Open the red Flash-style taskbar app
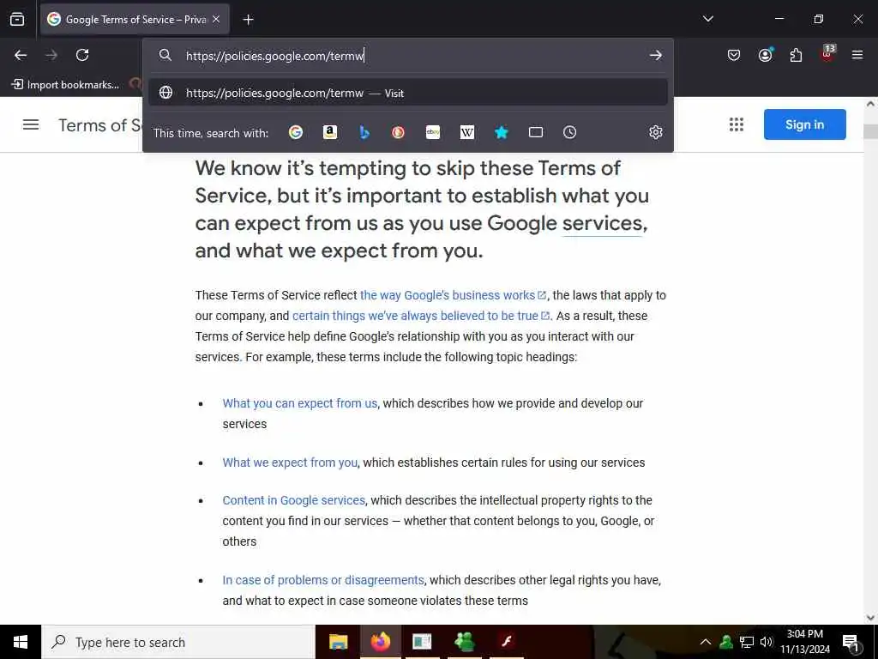 [506, 642]
